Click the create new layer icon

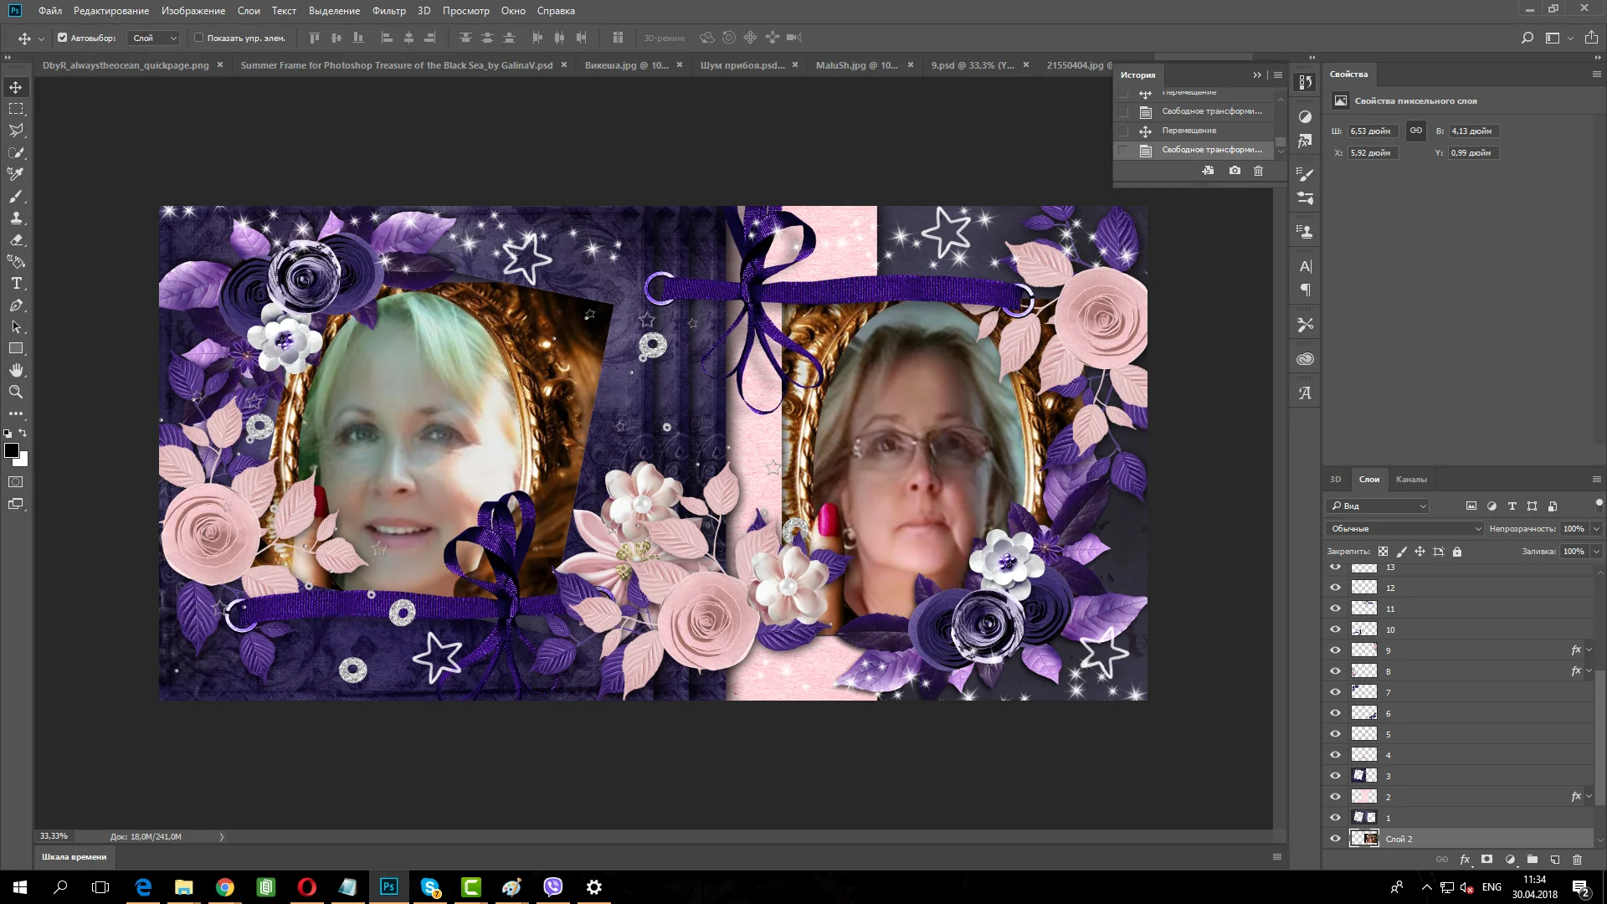click(x=1554, y=860)
